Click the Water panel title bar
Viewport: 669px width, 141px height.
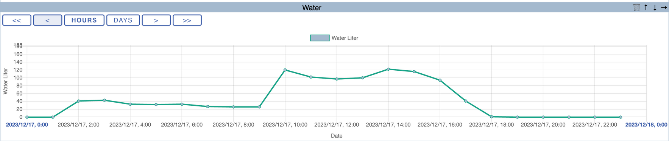(x=312, y=8)
